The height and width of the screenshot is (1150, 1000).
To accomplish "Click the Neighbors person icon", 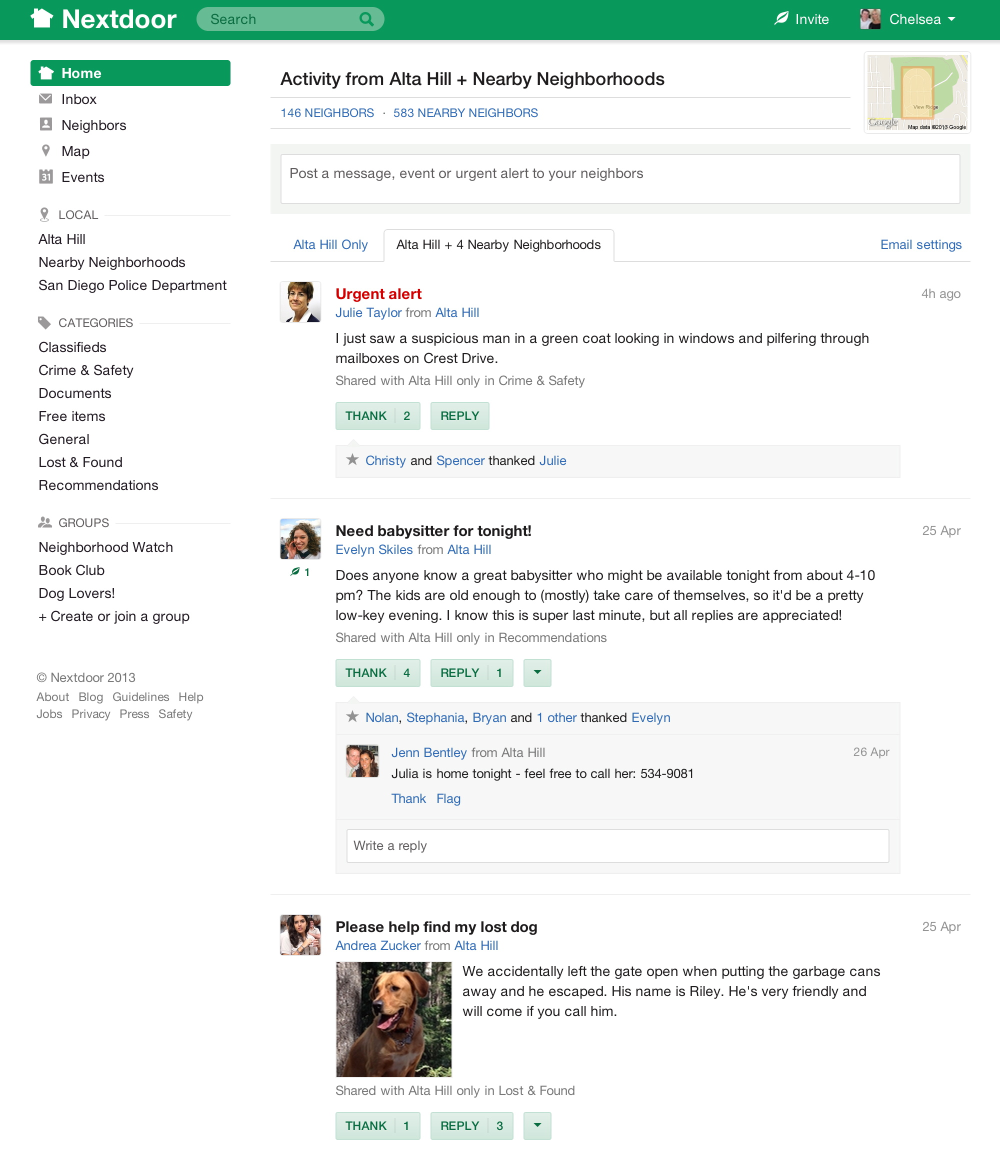I will [46, 124].
